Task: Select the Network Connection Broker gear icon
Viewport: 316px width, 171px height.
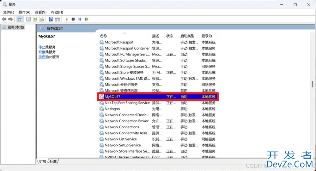Action: click(101, 121)
